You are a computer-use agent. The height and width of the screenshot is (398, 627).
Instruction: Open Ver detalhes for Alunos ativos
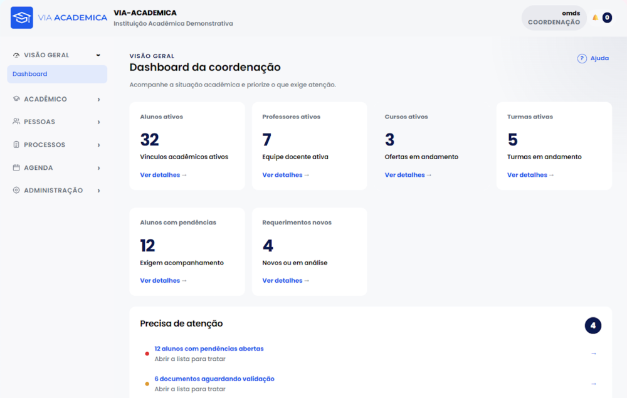[163, 175]
